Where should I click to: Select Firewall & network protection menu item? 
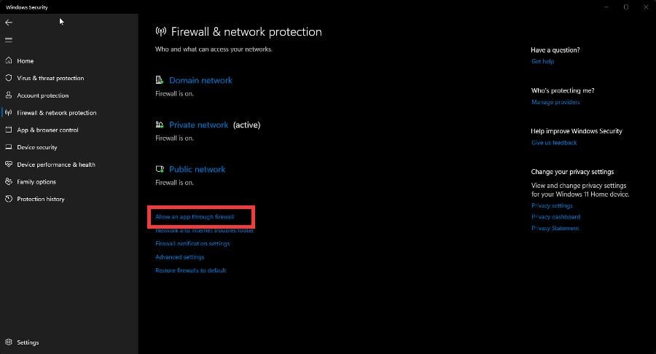coord(56,113)
